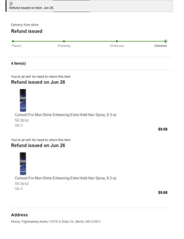Click the info icon in refund banner
Image resolution: width=184 pixels, height=239 pixels.
click(11, 3)
